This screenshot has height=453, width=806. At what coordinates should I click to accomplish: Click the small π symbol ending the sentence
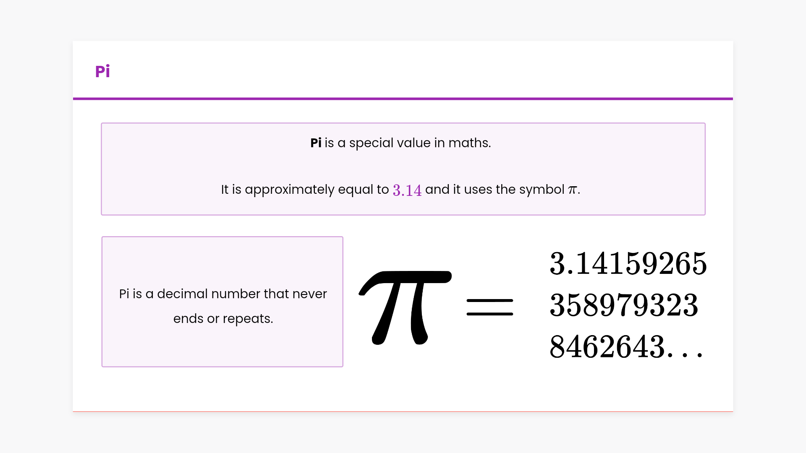572,190
